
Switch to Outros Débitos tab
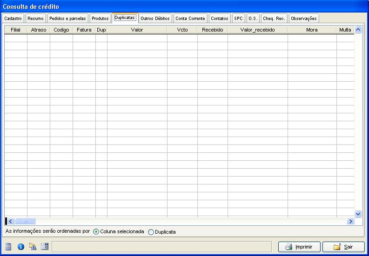click(155, 18)
